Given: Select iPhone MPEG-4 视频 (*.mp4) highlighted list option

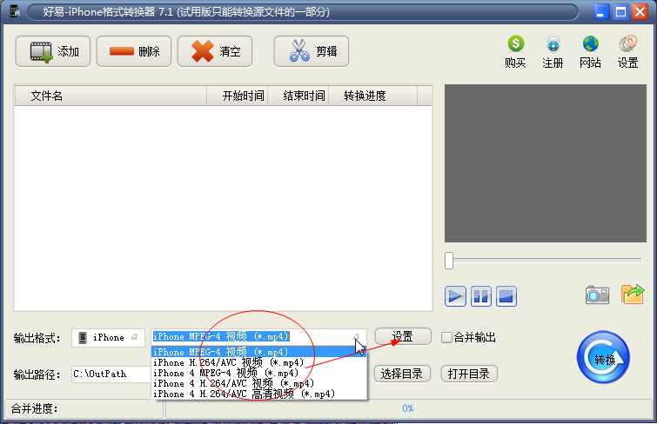Looking at the screenshot, I should coord(259,352).
